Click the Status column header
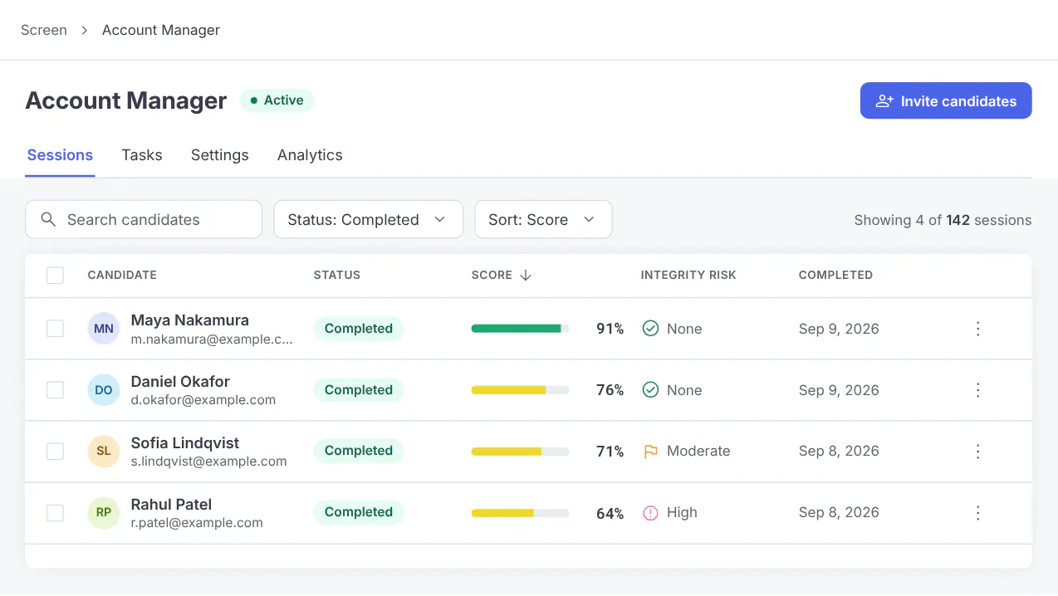1058x596 pixels. pyautogui.click(x=337, y=276)
